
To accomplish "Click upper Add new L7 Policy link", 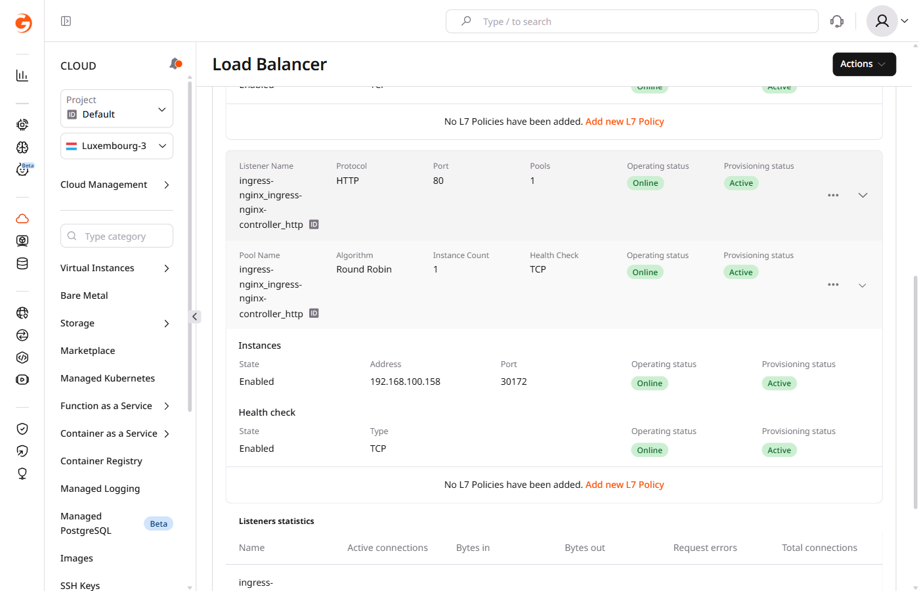I will click(x=624, y=121).
